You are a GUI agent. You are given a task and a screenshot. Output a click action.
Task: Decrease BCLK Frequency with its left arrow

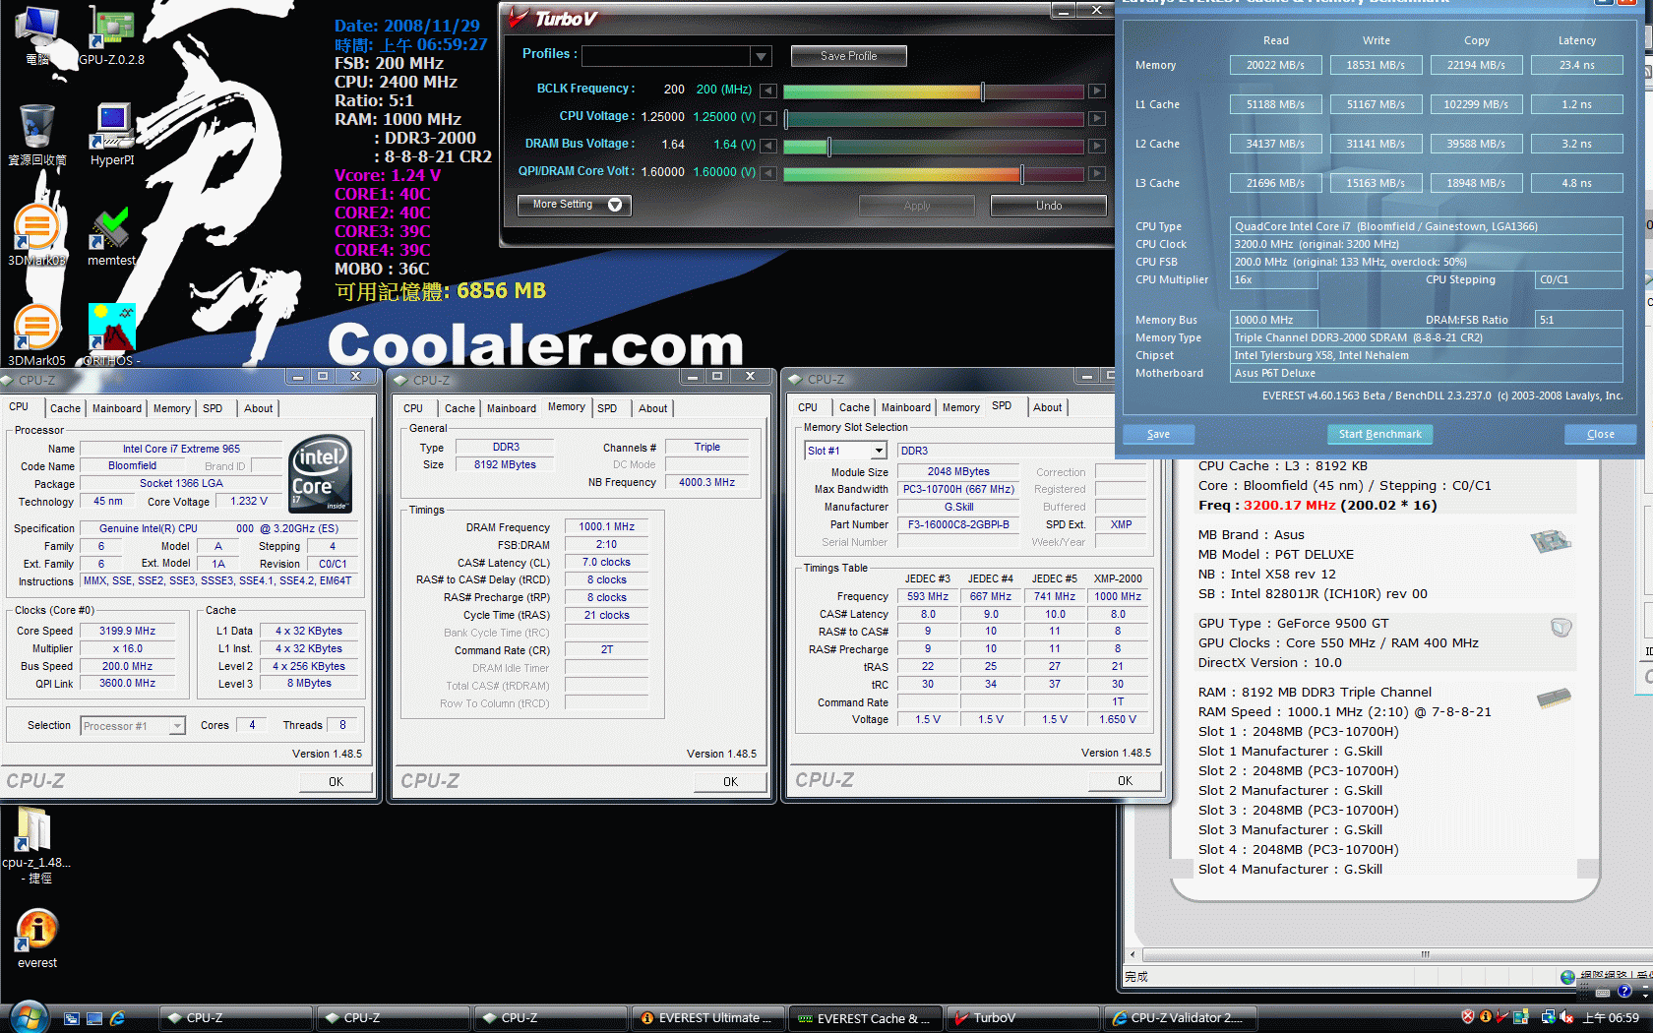(768, 91)
